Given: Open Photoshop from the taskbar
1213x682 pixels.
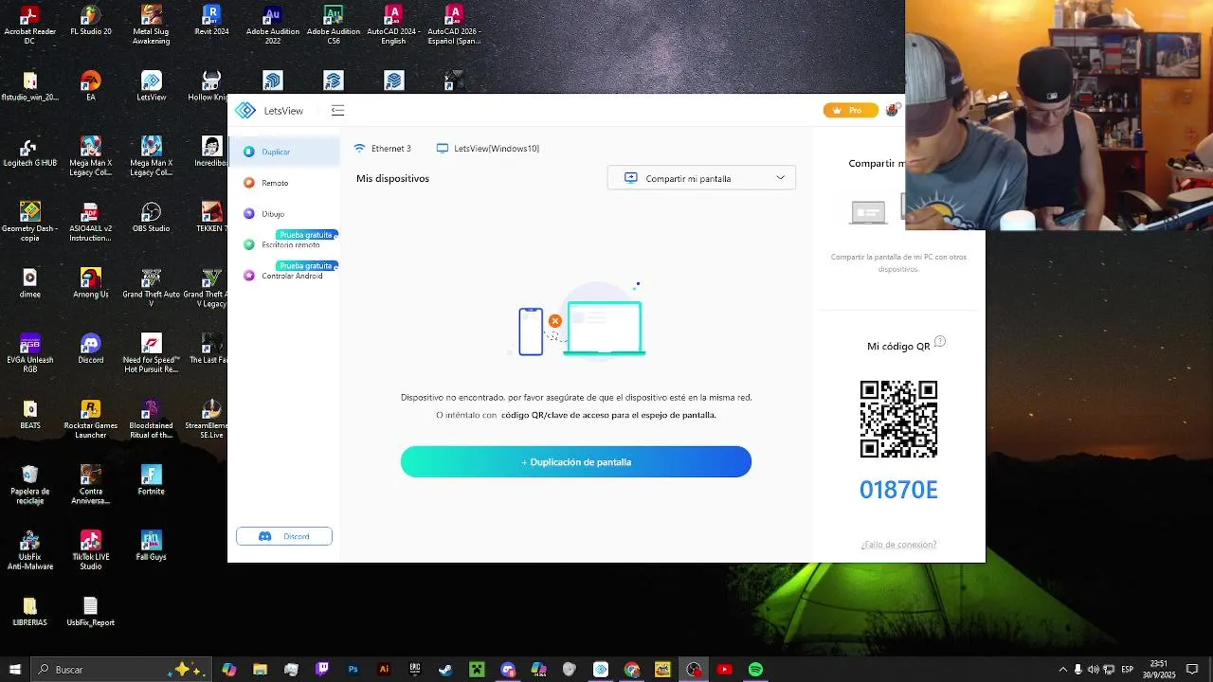Looking at the screenshot, I should pos(353,670).
